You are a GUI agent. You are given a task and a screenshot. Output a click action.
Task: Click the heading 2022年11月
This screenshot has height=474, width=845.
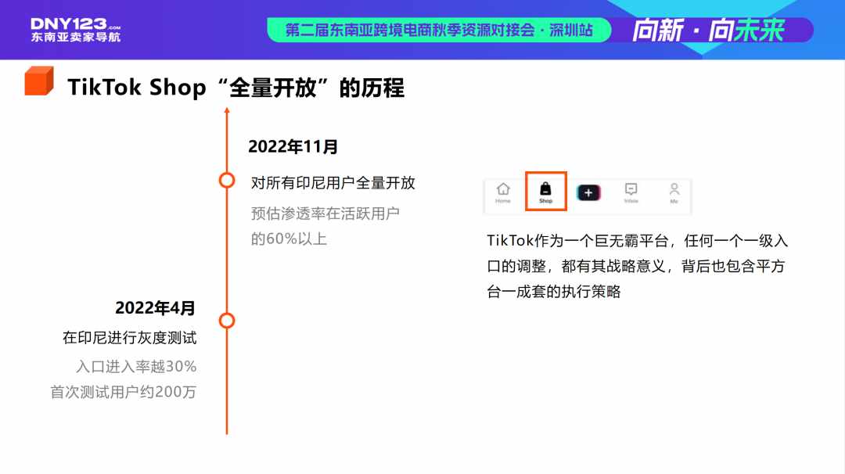pyautogui.click(x=293, y=146)
